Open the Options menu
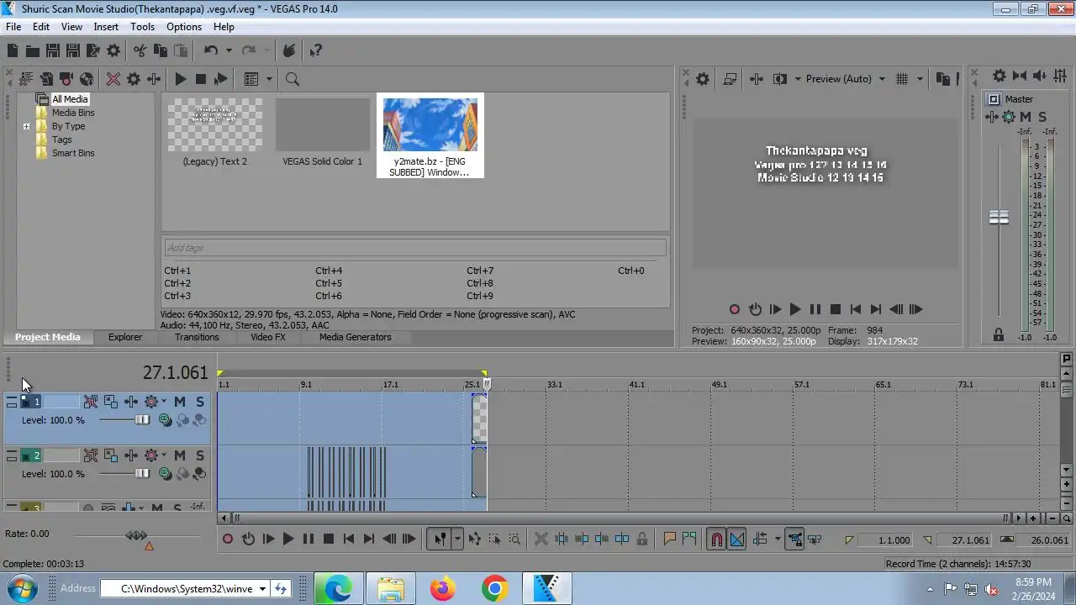This screenshot has width=1076, height=605. click(184, 27)
